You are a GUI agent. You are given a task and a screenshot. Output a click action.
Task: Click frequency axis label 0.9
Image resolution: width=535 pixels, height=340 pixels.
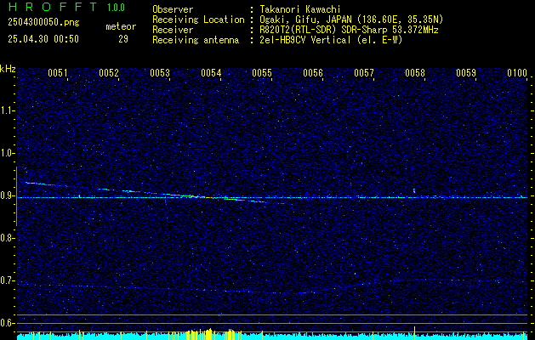pos(8,195)
